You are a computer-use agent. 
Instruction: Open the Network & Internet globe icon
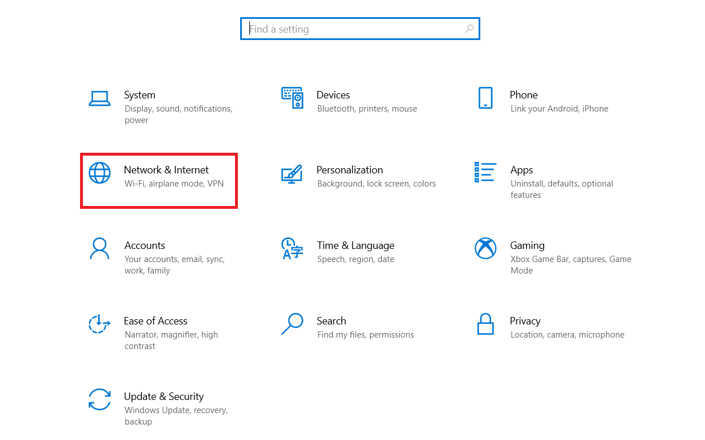pyautogui.click(x=99, y=173)
